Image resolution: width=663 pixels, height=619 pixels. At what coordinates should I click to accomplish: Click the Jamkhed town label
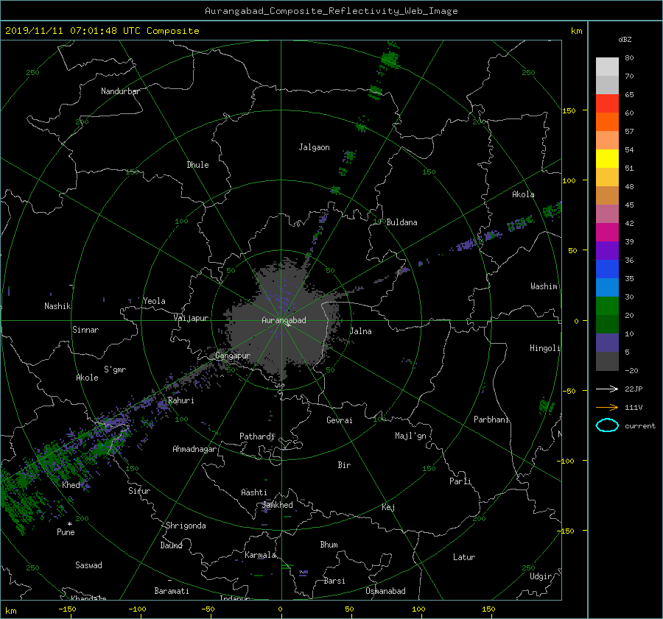click(x=278, y=505)
